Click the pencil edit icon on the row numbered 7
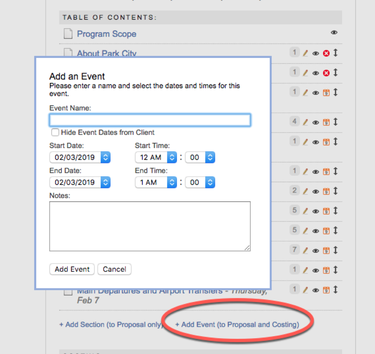375x354 pixels. click(x=305, y=251)
